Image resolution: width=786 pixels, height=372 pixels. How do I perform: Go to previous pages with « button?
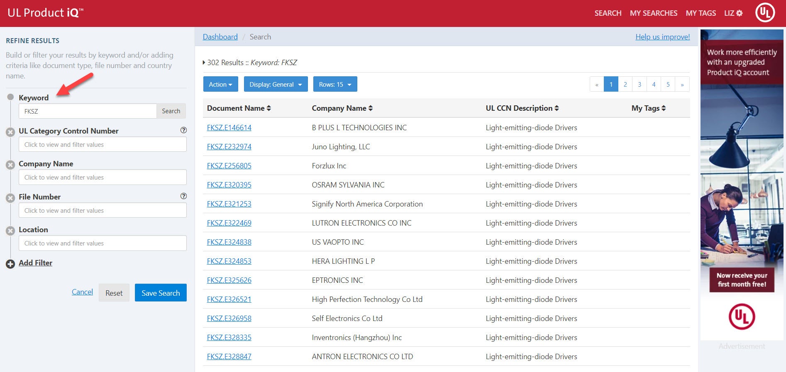(597, 84)
